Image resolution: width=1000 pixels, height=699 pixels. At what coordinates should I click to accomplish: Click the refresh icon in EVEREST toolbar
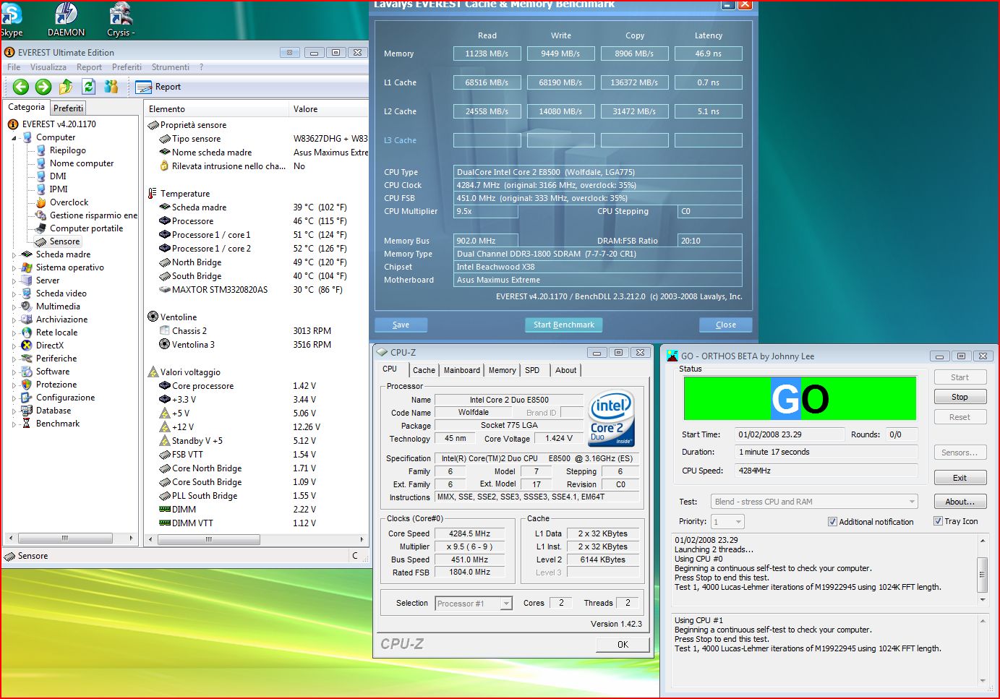(88, 87)
